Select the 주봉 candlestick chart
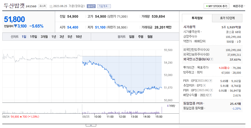Image resolution: width=251 pixels, height=128 pixels. click(141, 37)
